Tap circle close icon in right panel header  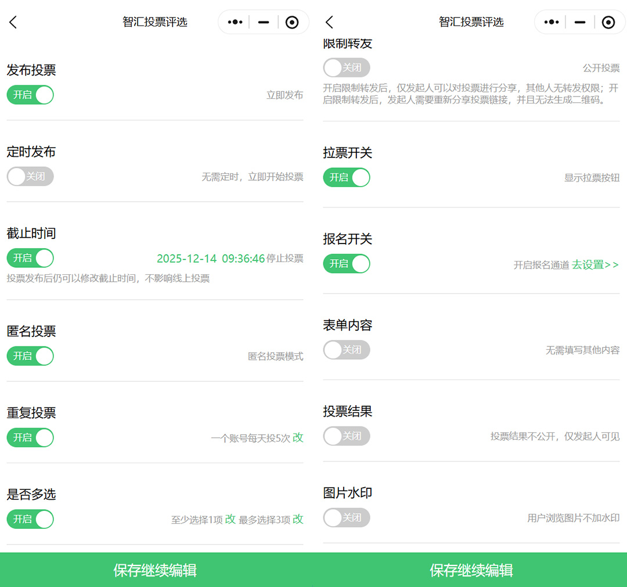click(608, 22)
